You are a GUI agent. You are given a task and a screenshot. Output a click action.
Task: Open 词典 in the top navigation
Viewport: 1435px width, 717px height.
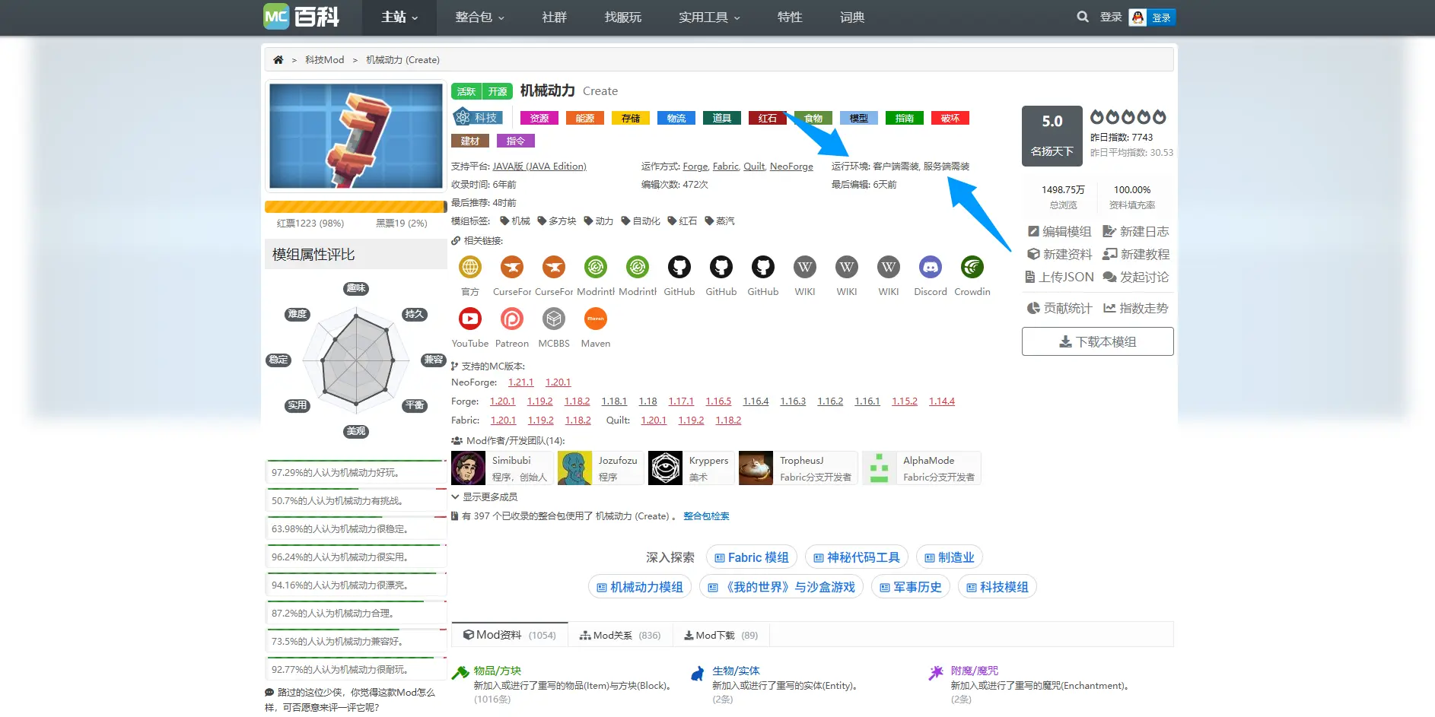coord(852,17)
